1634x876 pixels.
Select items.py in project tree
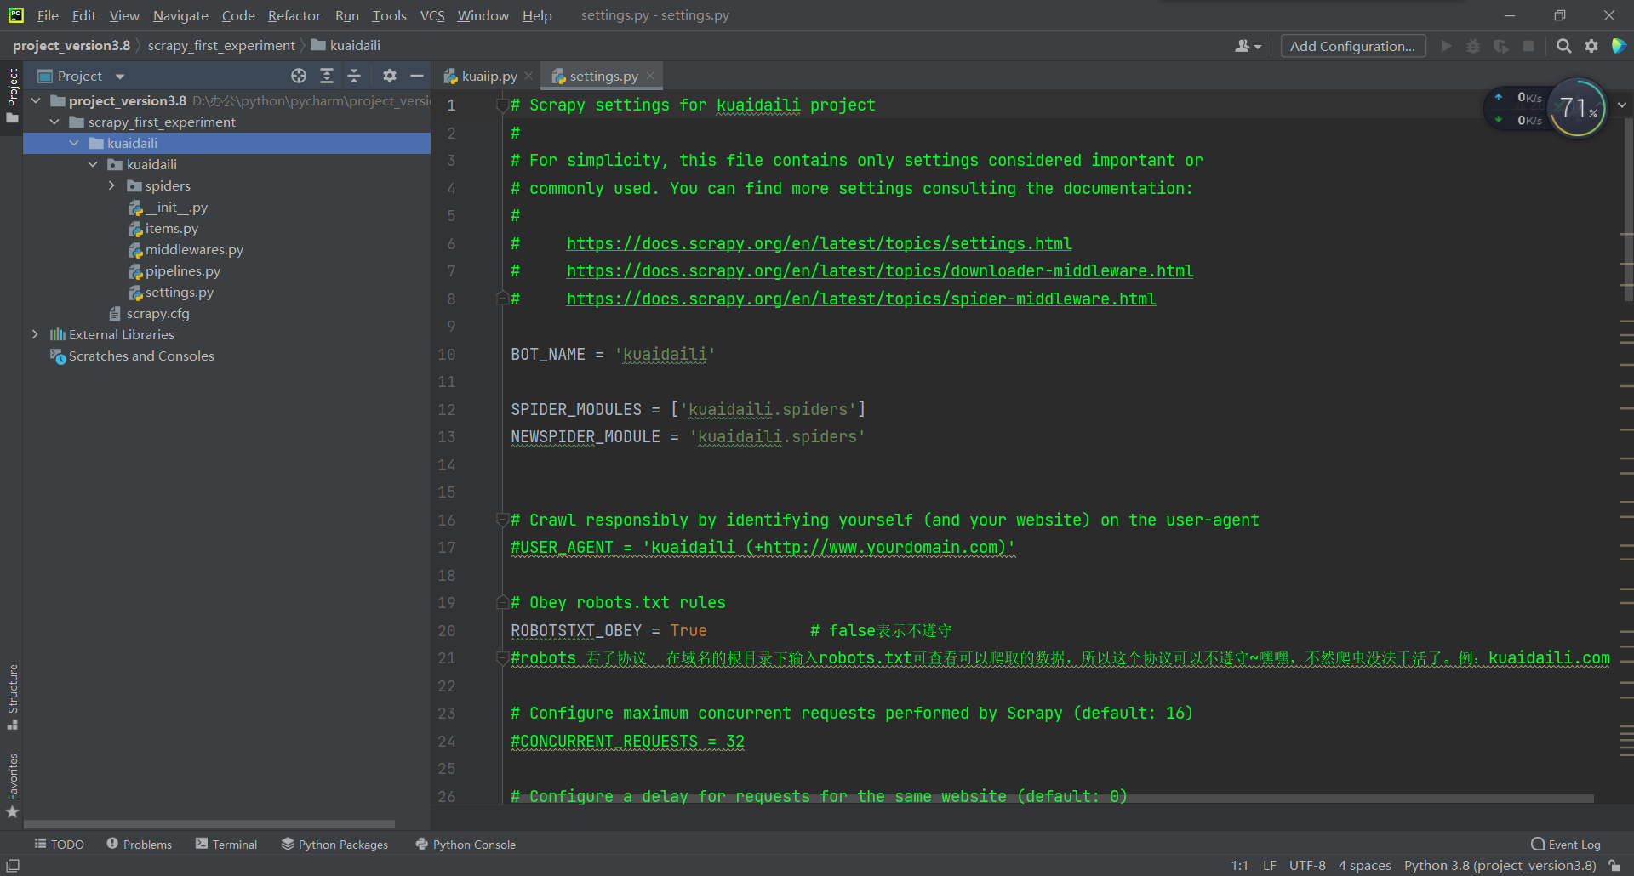(171, 228)
